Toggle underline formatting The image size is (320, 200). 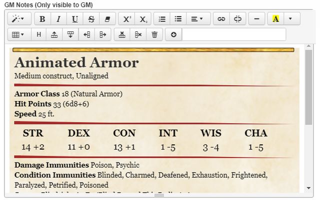point(74,19)
